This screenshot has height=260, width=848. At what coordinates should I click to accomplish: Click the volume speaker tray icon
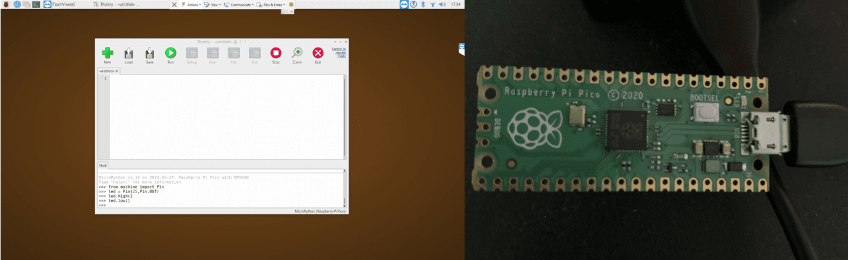[442, 4]
